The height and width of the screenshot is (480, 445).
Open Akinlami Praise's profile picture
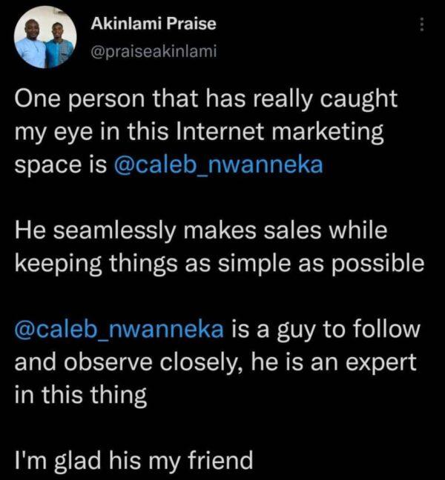click(x=45, y=37)
